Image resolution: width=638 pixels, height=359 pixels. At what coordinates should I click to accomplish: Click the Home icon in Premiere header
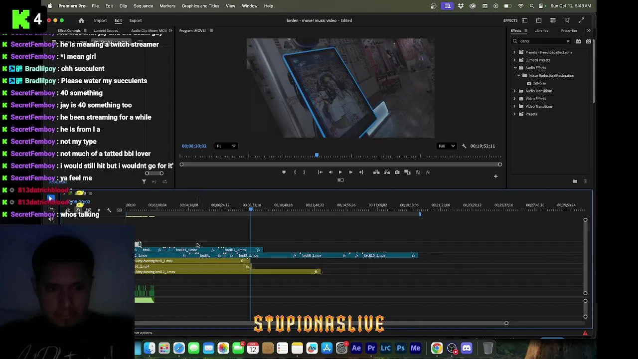[81, 20]
